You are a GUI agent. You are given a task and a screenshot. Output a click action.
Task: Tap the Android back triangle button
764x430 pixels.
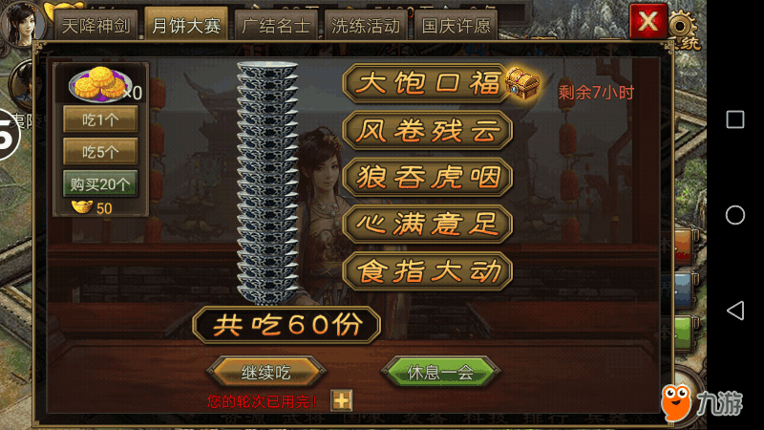(734, 311)
